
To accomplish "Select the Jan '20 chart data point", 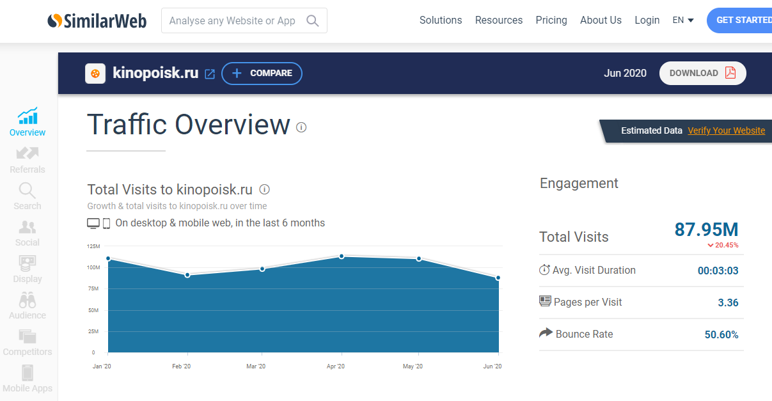I will [x=108, y=258].
